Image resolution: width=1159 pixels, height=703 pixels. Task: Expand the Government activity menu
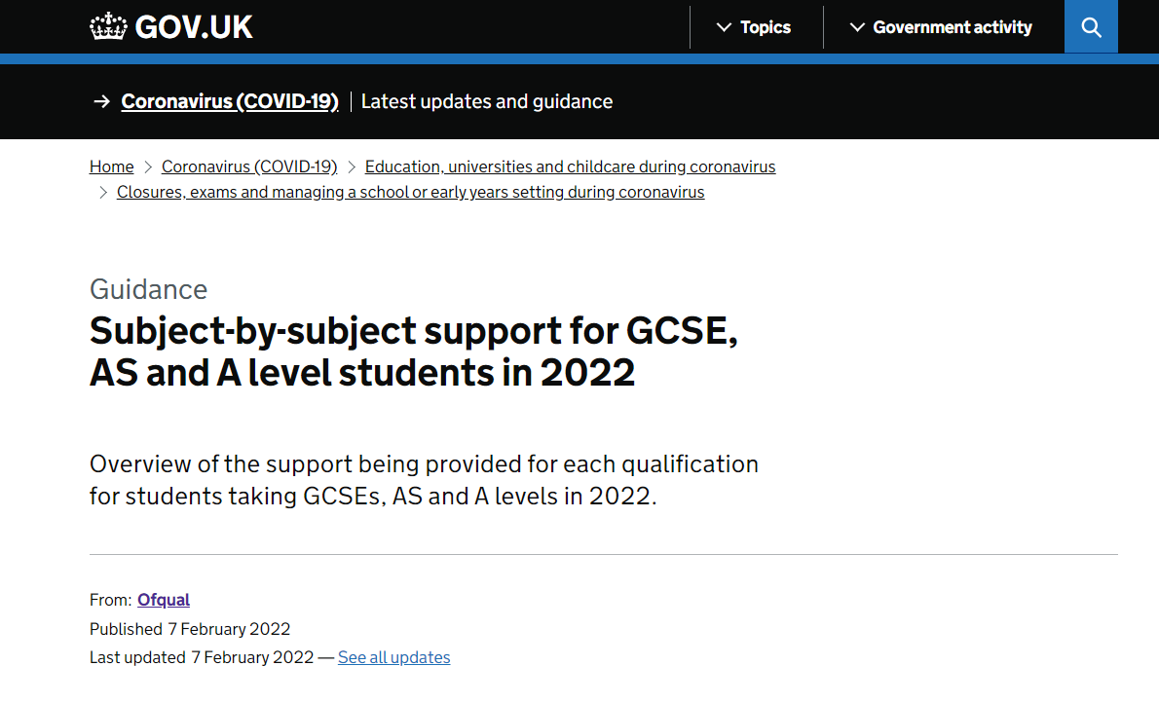click(x=941, y=27)
